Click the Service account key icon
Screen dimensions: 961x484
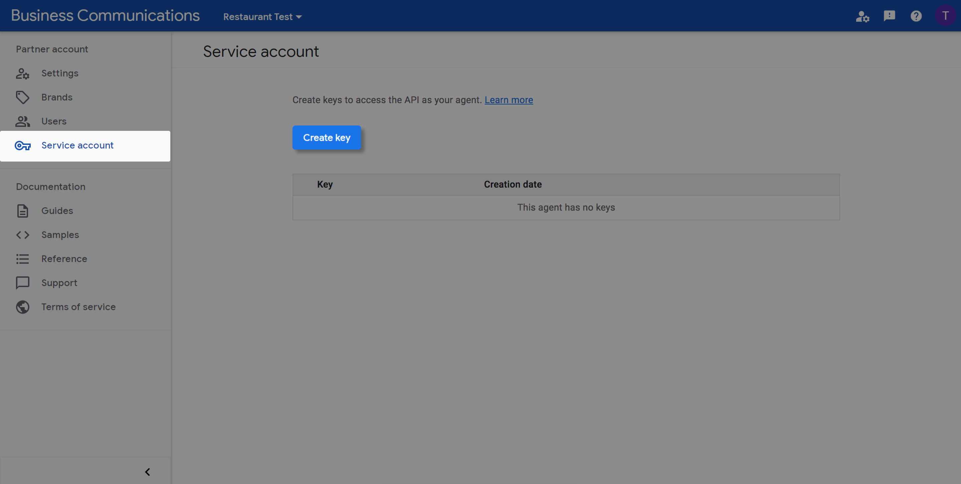click(x=22, y=146)
